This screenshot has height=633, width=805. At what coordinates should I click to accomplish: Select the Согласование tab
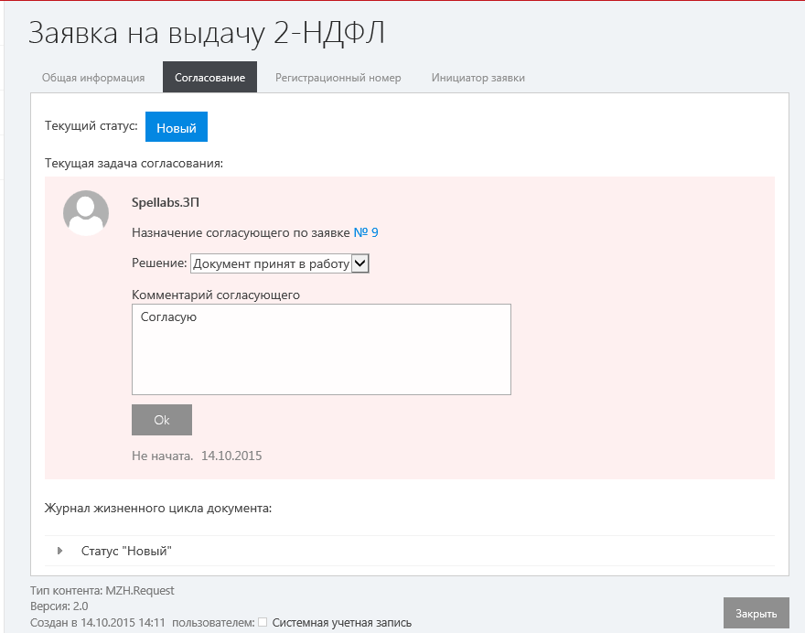pyautogui.click(x=209, y=78)
